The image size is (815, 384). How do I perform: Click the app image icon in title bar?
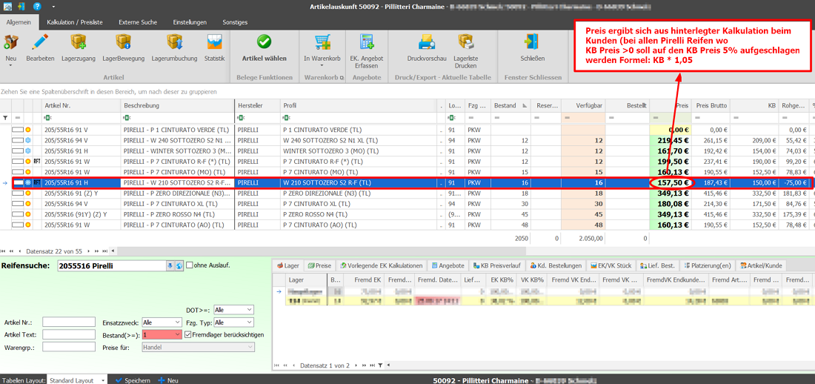pos(6,6)
